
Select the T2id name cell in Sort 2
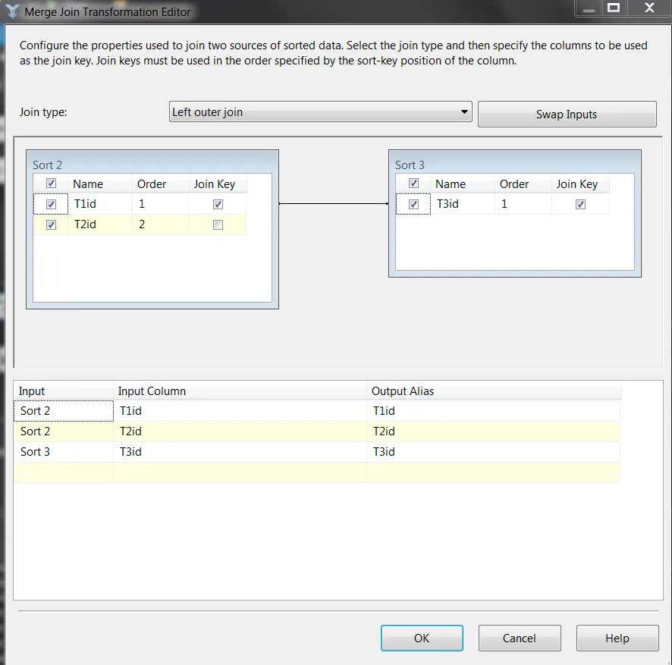[x=100, y=224]
